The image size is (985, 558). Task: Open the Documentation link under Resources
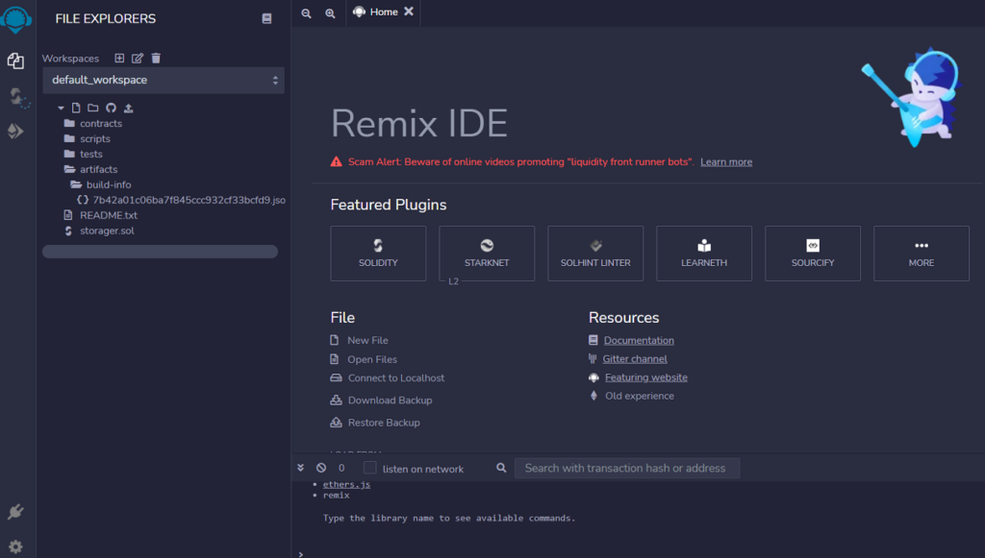[638, 340]
